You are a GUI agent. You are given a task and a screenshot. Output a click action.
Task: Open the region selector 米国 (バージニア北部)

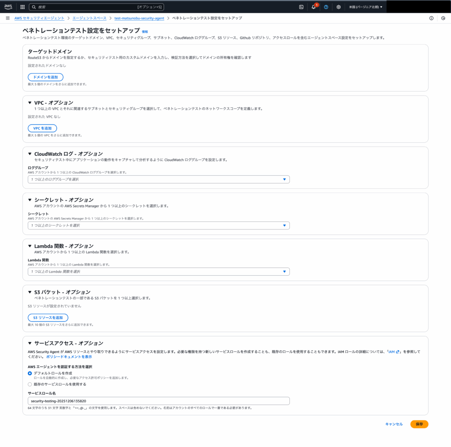[x=366, y=7]
